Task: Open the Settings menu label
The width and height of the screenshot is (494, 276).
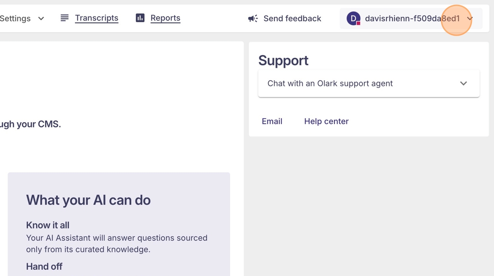Action: click(x=15, y=19)
